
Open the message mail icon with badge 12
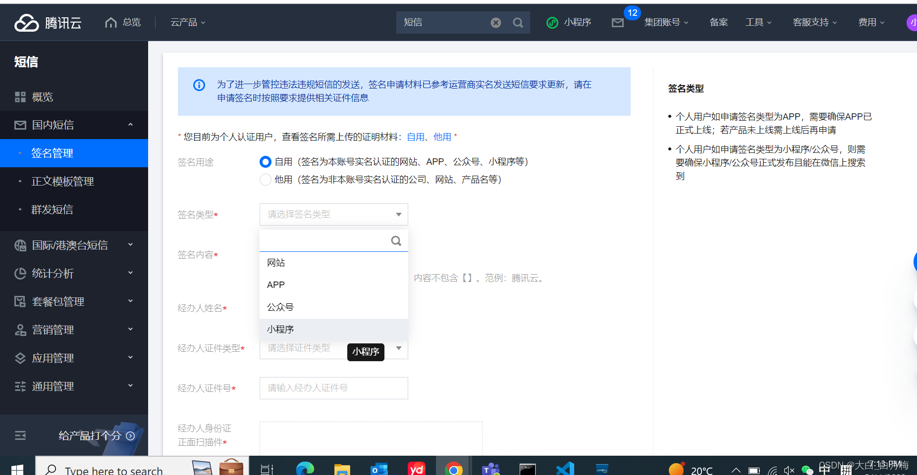click(x=618, y=22)
